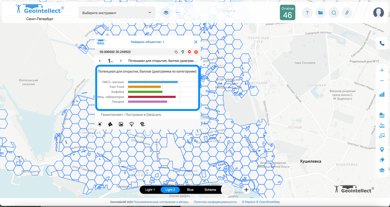Image resolution: width=390 pixels, height=207 pixels.
Task: Click the bar chart statistics icon in sidebar
Action: [x=382, y=95]
